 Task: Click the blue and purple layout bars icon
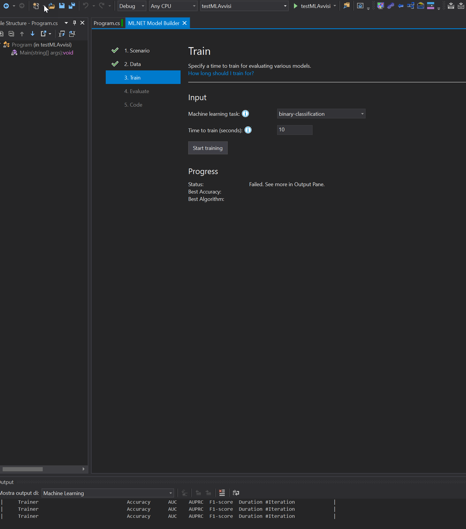click(x=431, y=6)
